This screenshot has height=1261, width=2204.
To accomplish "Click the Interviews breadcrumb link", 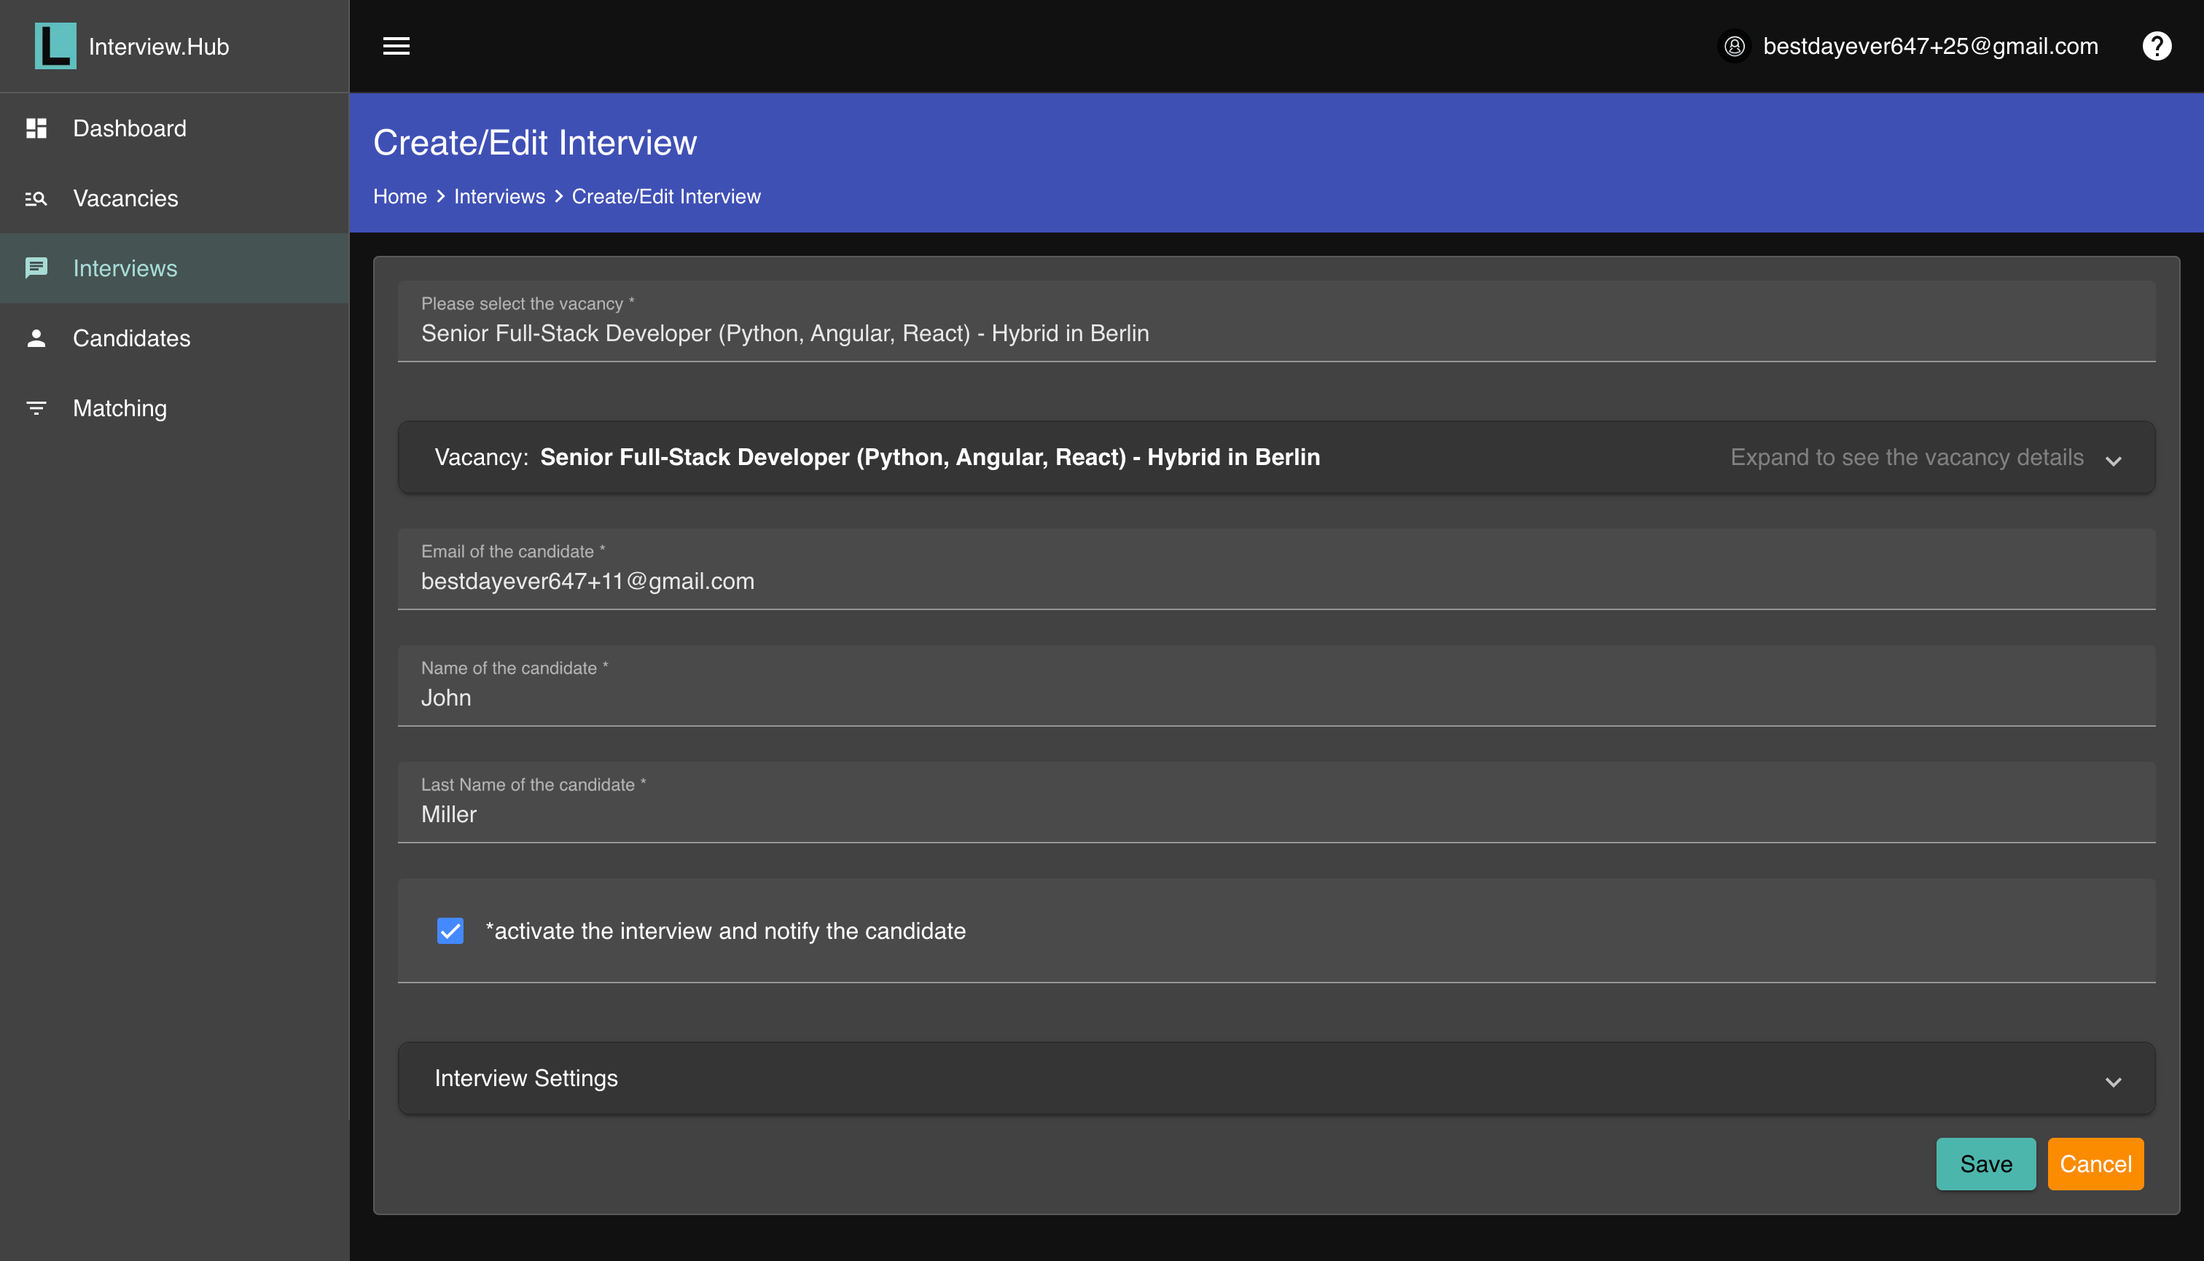I will 499,197.
